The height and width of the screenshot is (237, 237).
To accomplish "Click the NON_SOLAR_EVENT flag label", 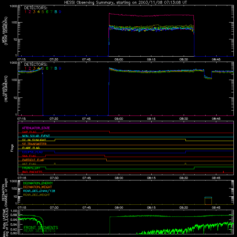I will [x=36, y=136].
